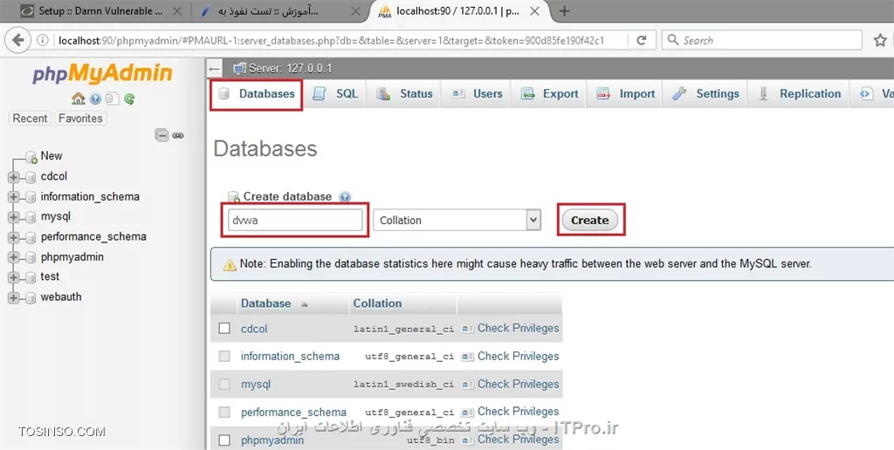Click browser back arrow button

17,40
